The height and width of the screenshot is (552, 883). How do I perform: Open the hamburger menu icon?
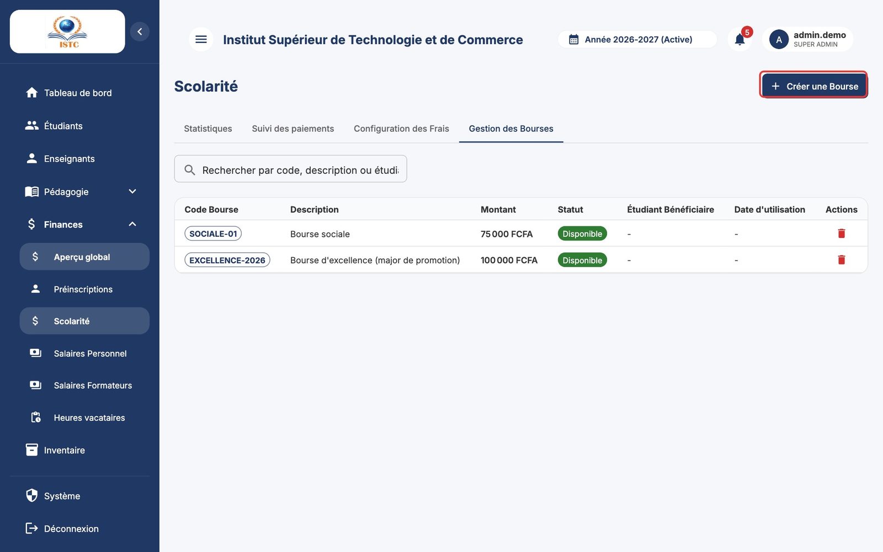click(201, 39)
